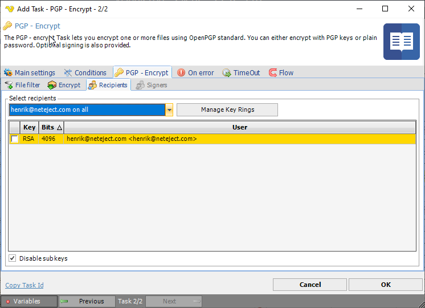The height and width of the screenshot is (308, 425).
Task: Click the key icon beside PGP - Encrypt title
Action: tap(7, 26)
